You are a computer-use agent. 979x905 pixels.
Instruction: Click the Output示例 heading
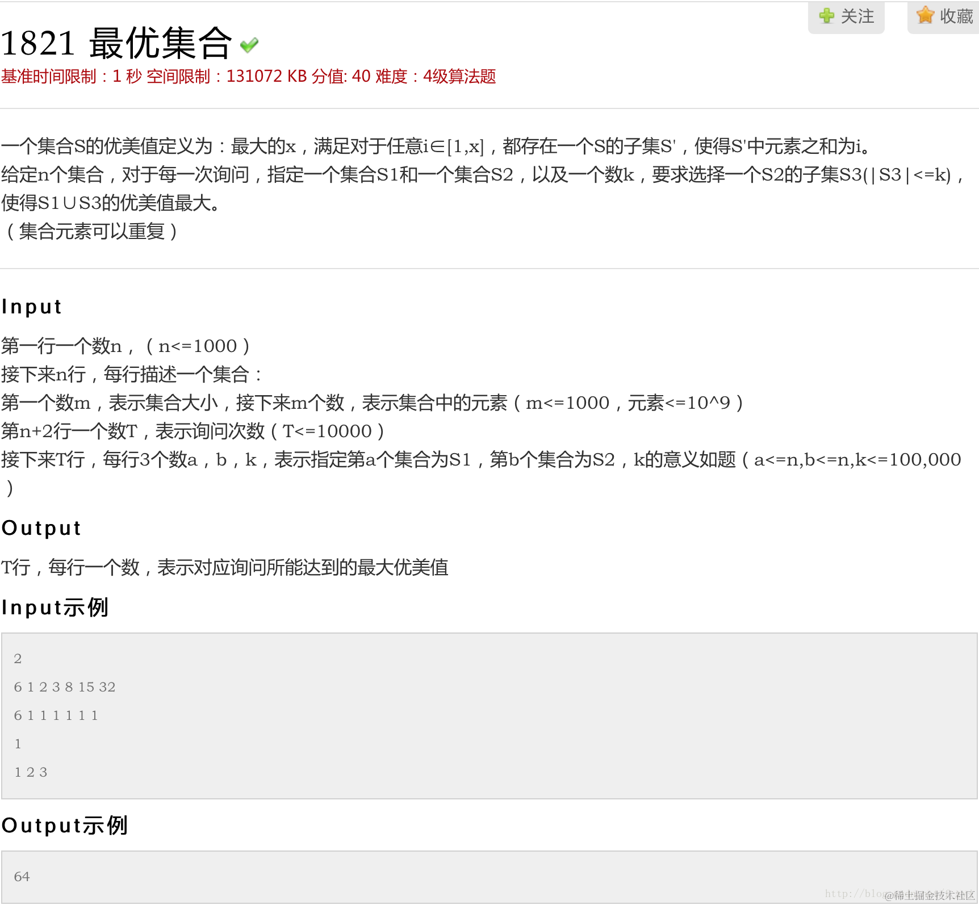click(x=65, y=826)
